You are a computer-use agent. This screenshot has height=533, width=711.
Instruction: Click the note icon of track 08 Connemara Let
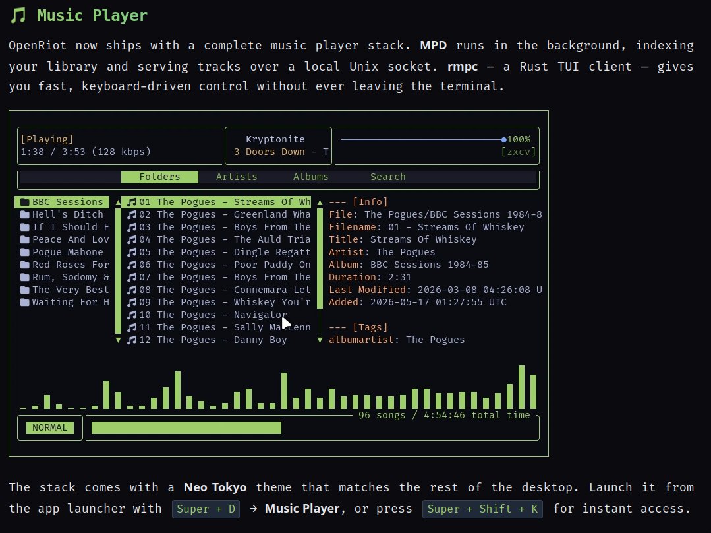click(132, 290)
